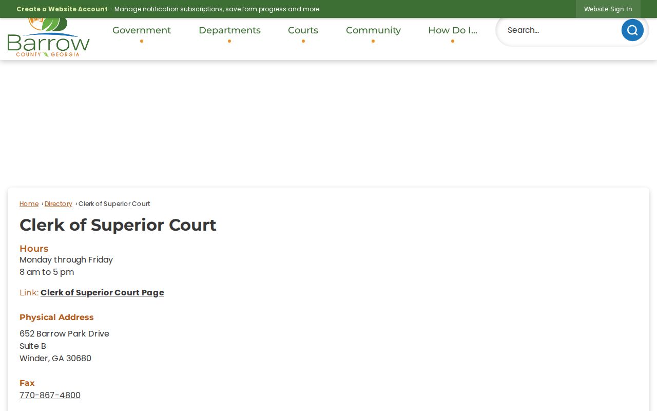The height and width of the screenshot is (411, 657).
Task: Open the Clerk of Superior Court Page link
Action: (102, 293)
